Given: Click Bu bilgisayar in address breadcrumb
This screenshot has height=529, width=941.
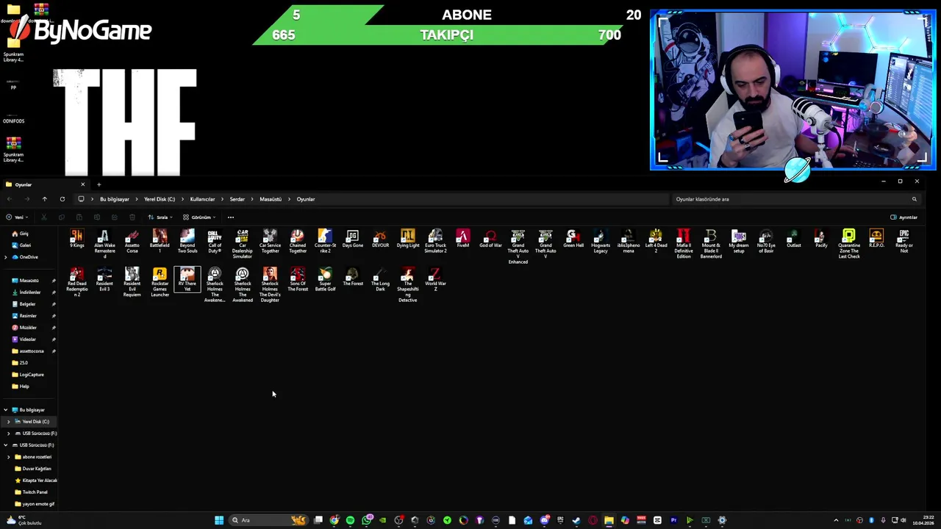Looking at the screenshot, I should 115,199.
